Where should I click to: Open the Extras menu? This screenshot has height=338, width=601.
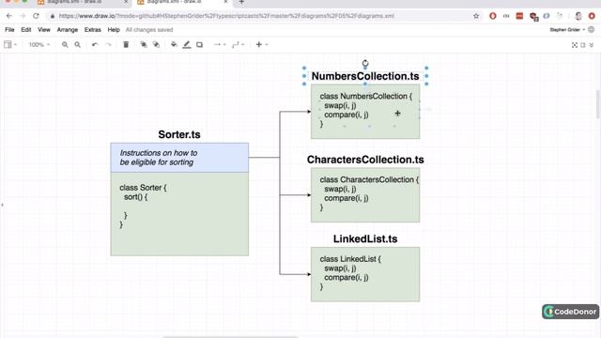point(93,30)
